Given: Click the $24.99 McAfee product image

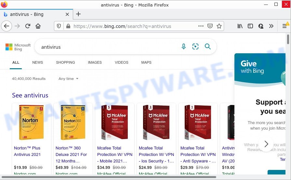Looking at the screenshot, I should click(x=156, y=122).
